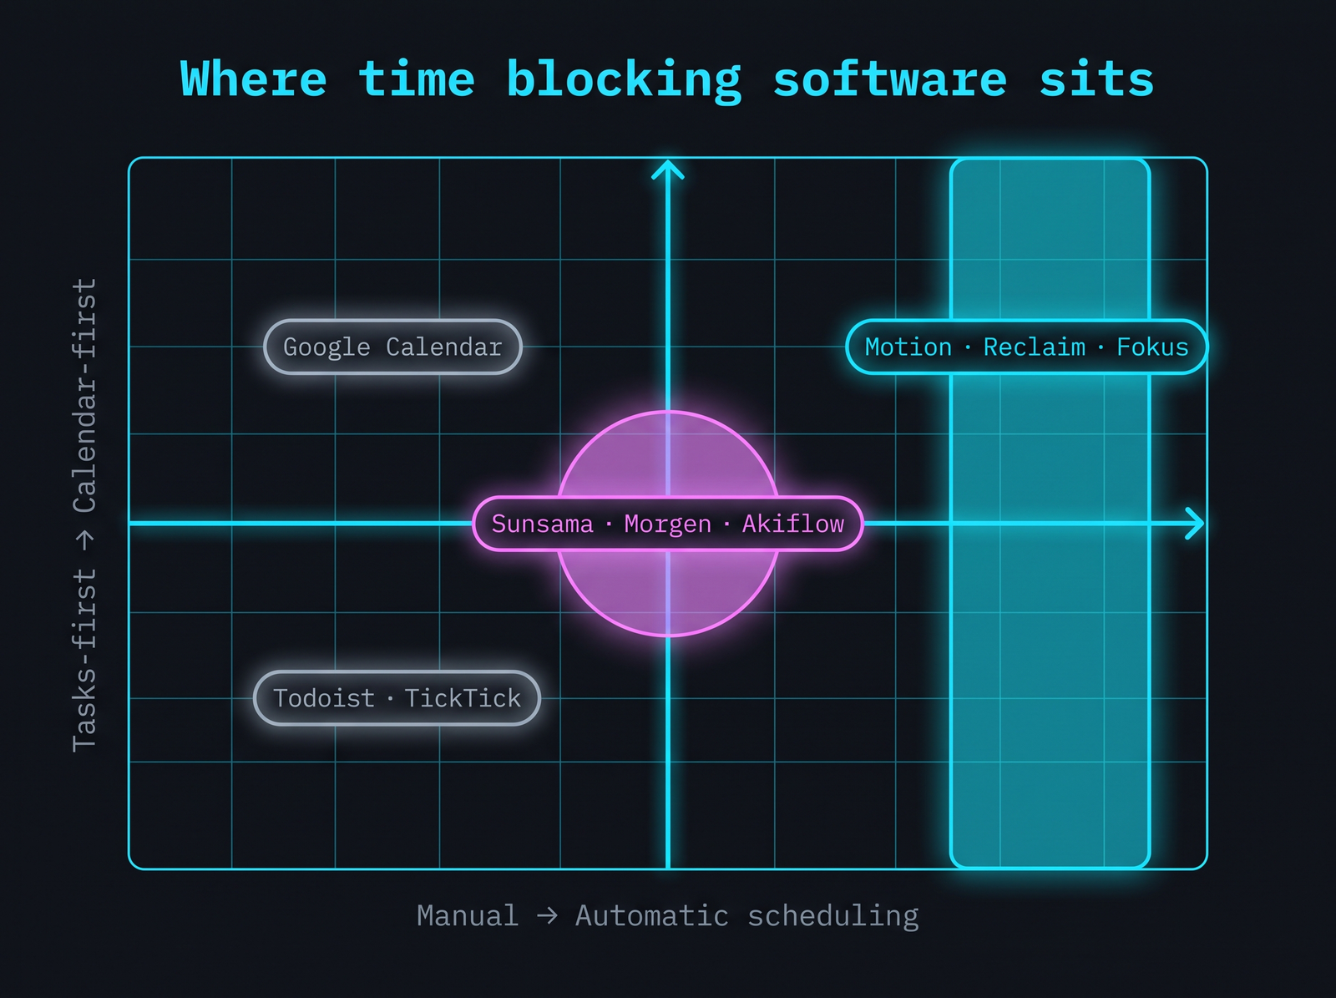
Task: Click the right arrowhead of horizontal axis
Action: [1195, 524]
